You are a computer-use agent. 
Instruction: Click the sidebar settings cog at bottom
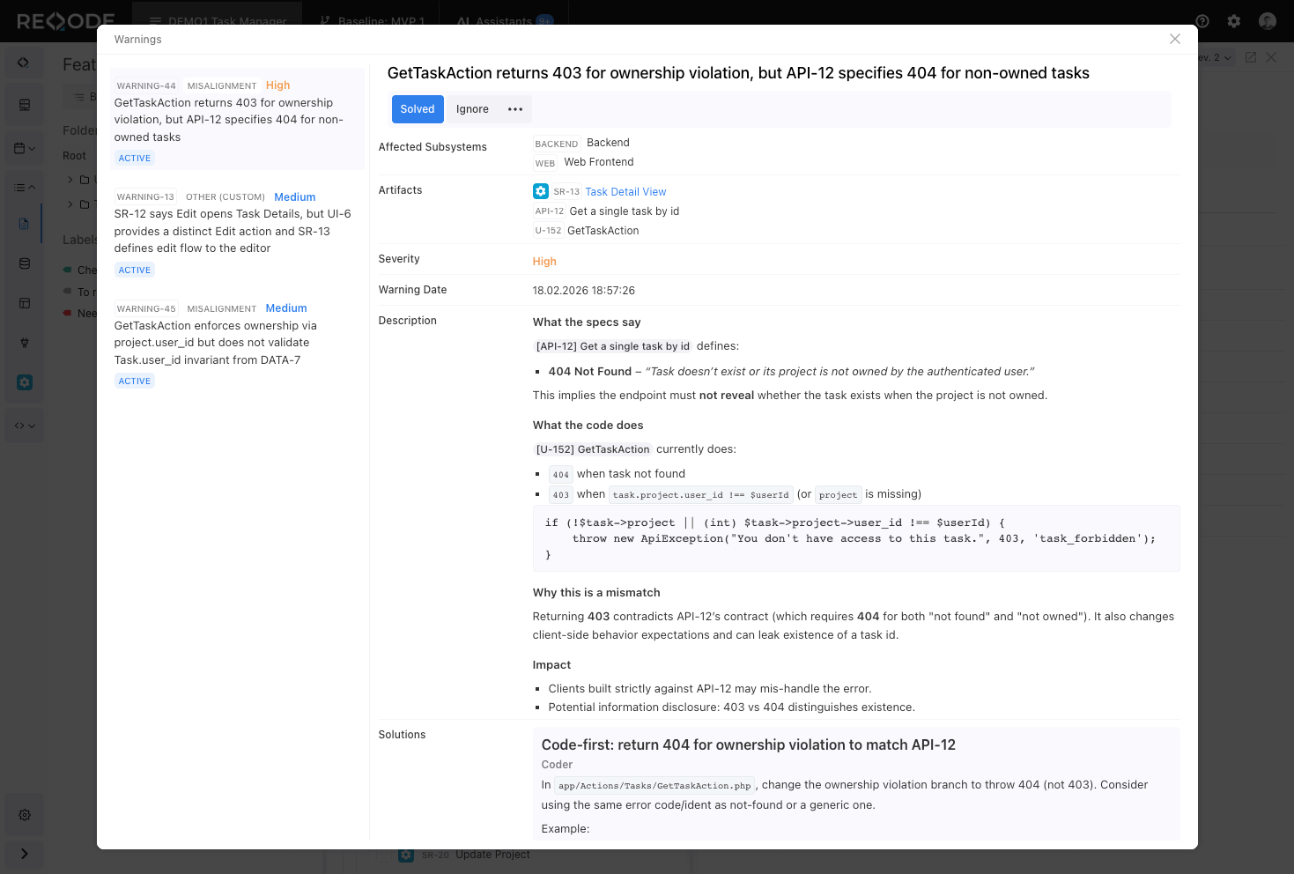click(25, 815)
